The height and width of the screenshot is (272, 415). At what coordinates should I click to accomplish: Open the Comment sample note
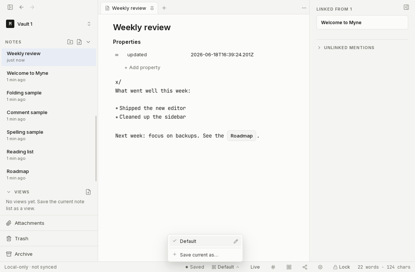tap(49, 116)
